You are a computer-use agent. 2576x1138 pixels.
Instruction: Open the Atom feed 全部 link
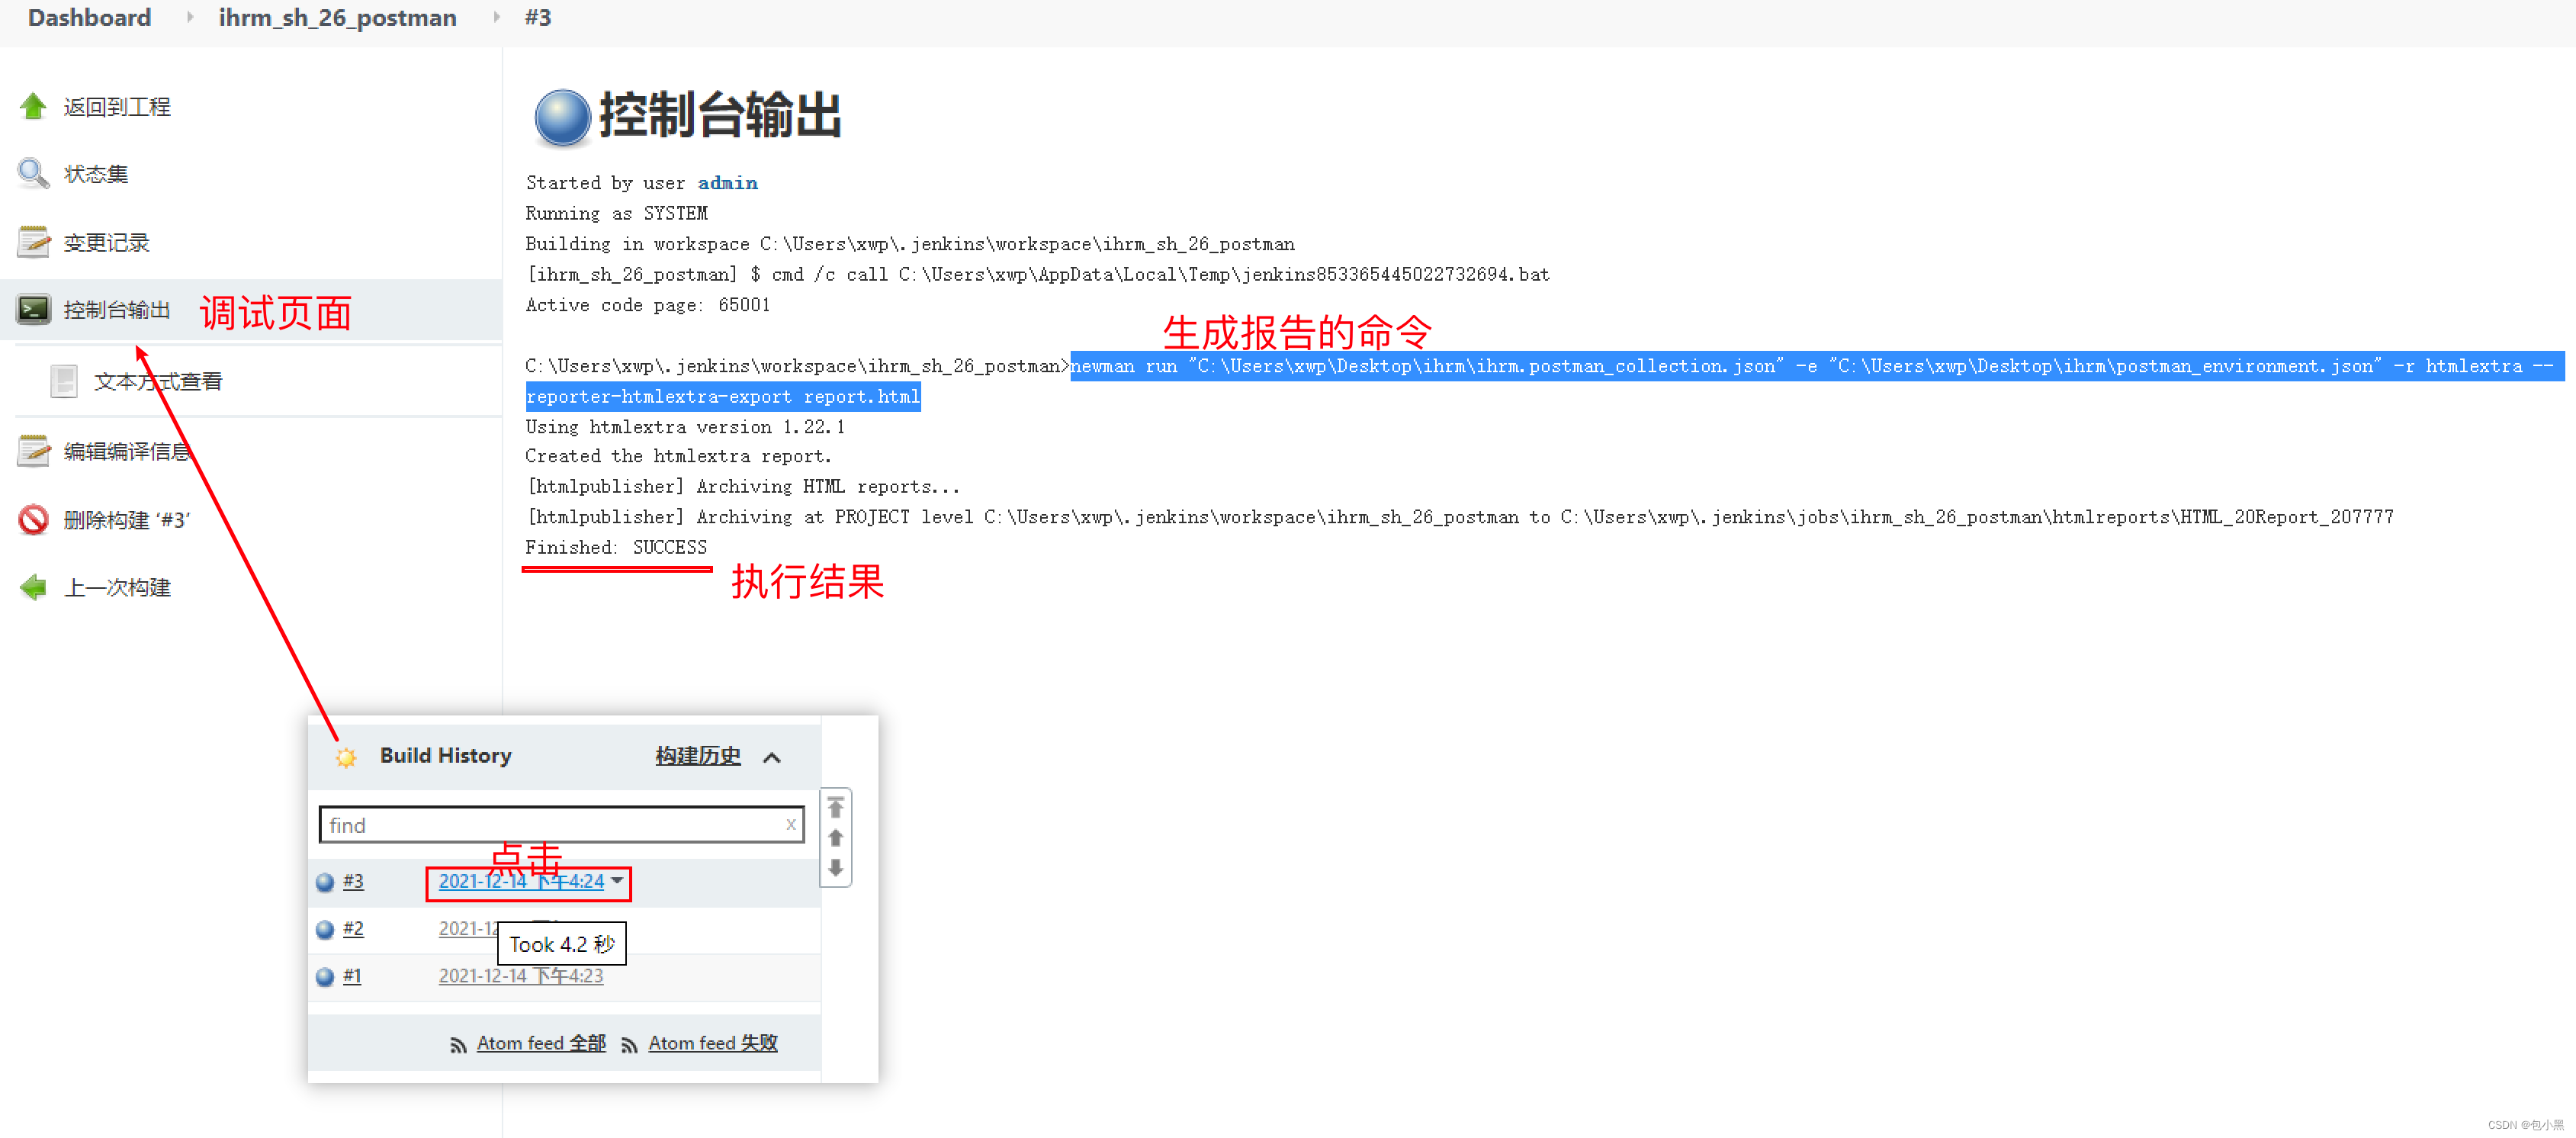541,1043
